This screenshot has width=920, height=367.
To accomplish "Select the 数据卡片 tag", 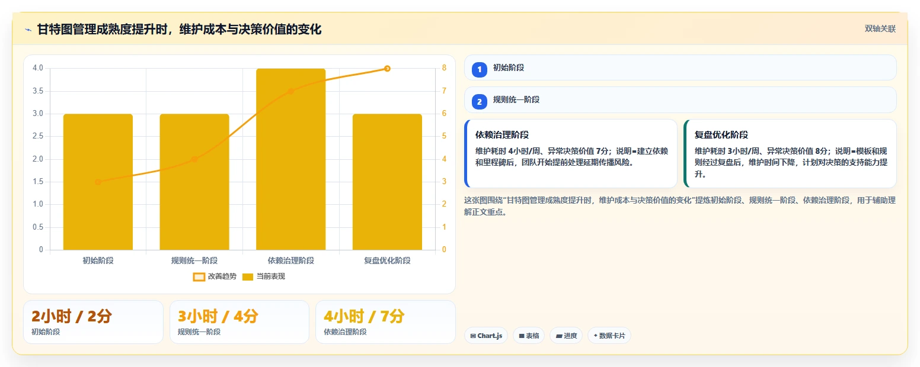I will pos(609,336).
